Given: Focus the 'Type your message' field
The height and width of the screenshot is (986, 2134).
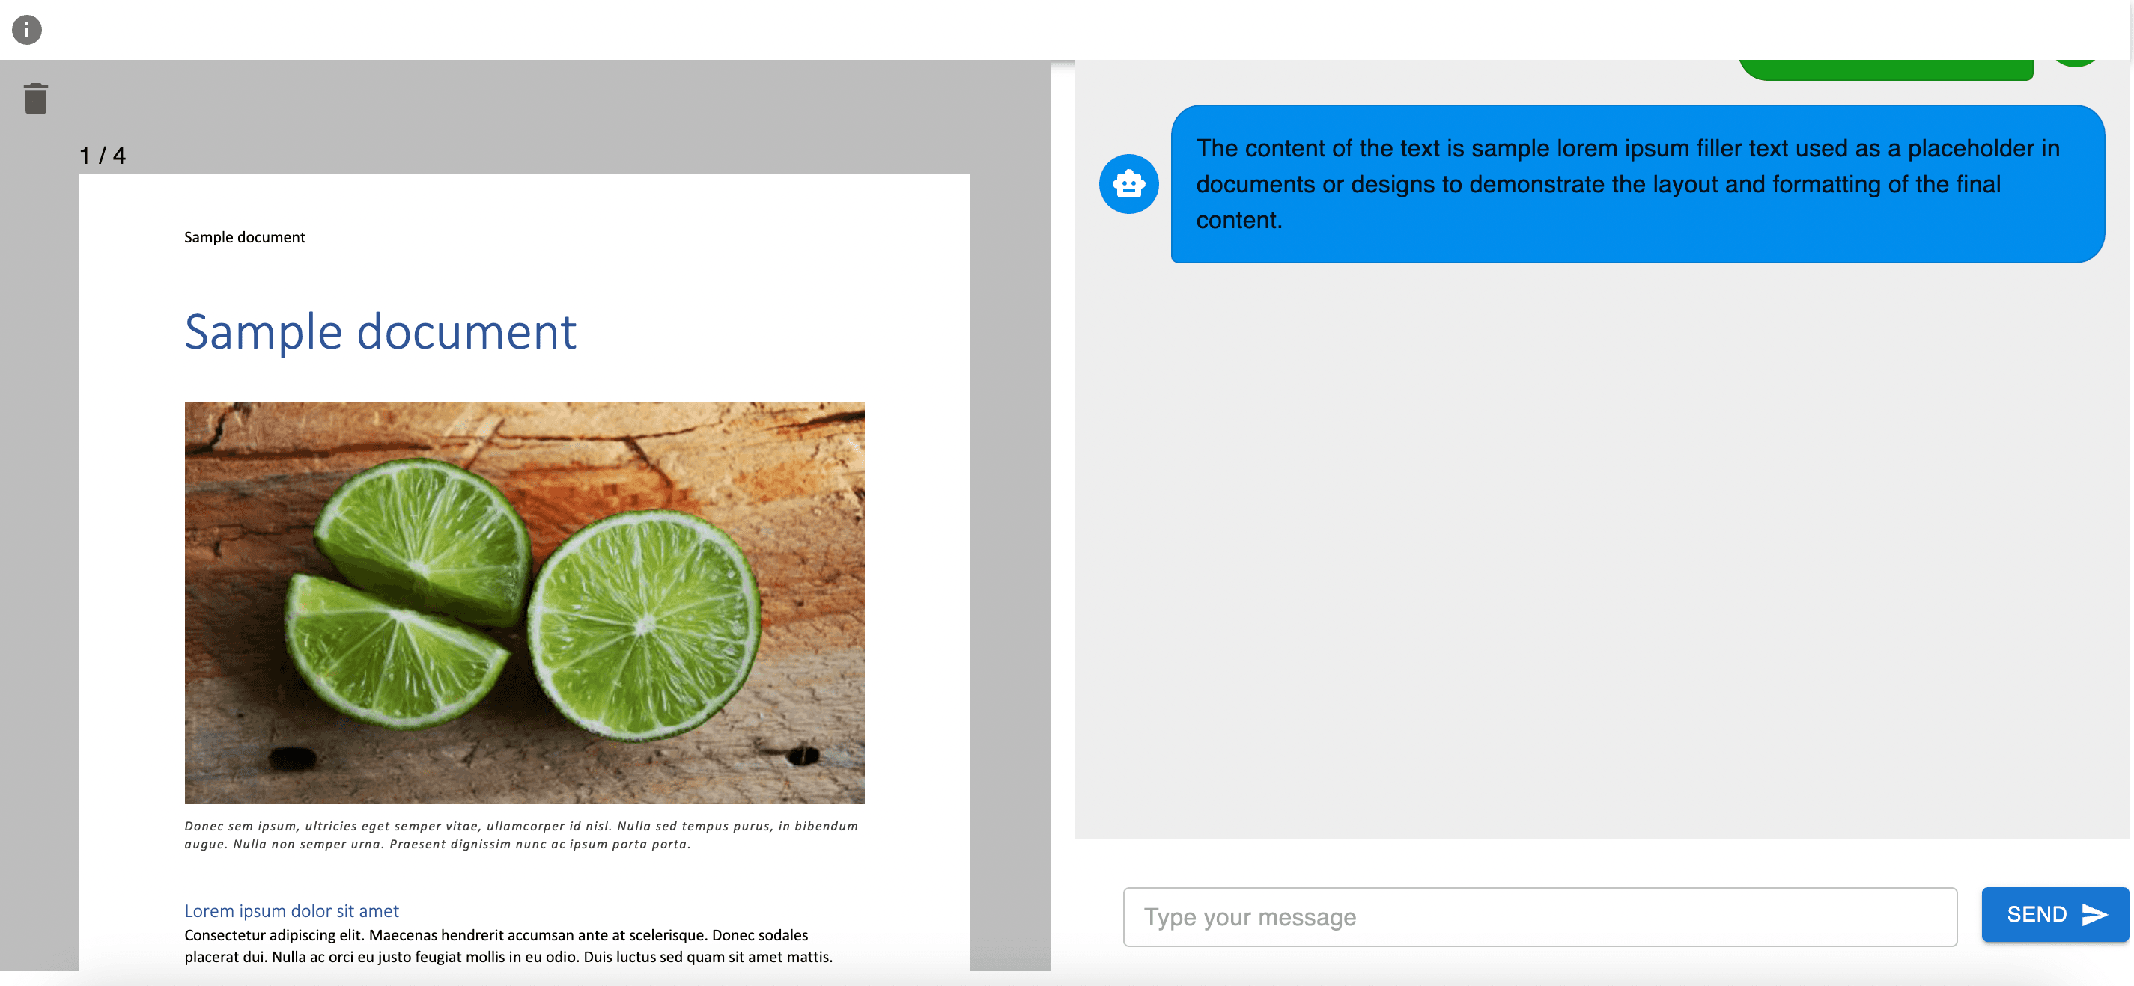Looking at the screenshot, I should click(x=1539, y=916).
